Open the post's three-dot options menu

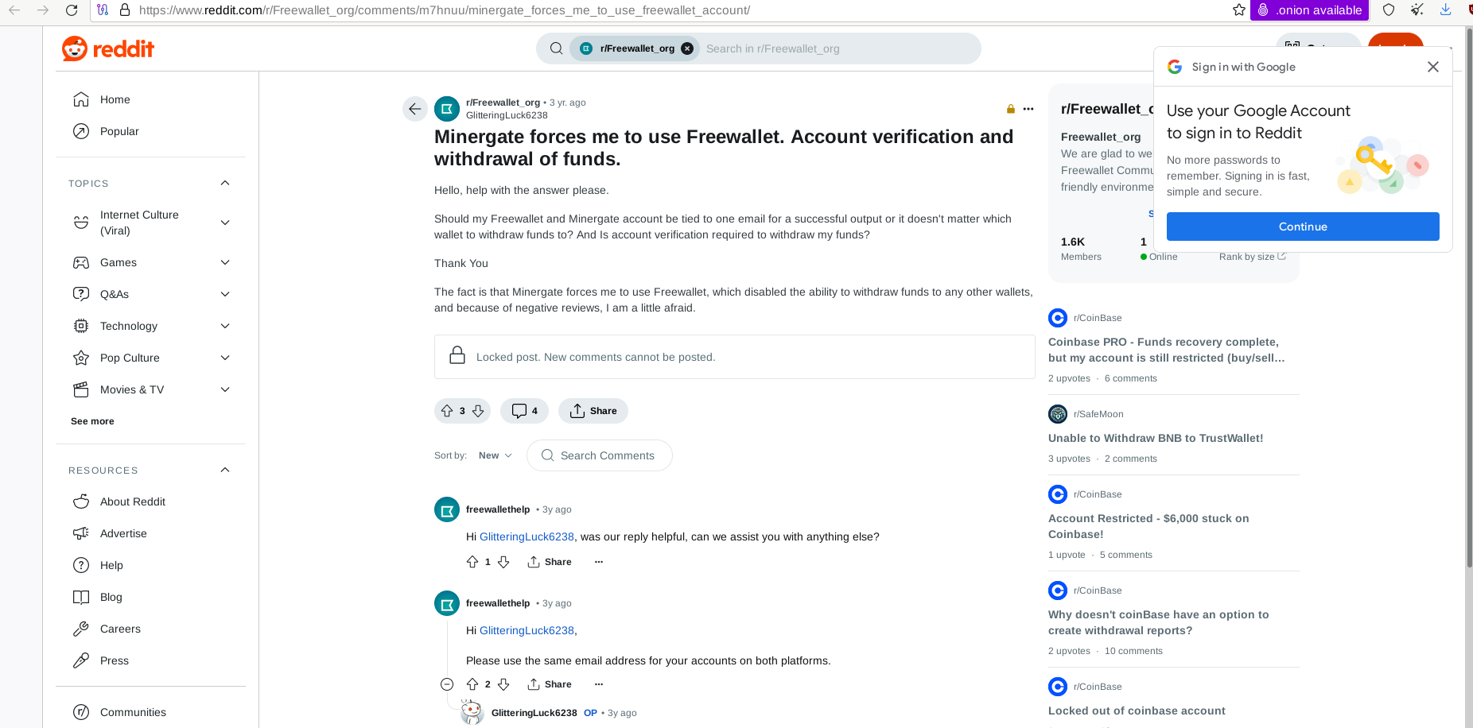click(x=1028, y=109)
